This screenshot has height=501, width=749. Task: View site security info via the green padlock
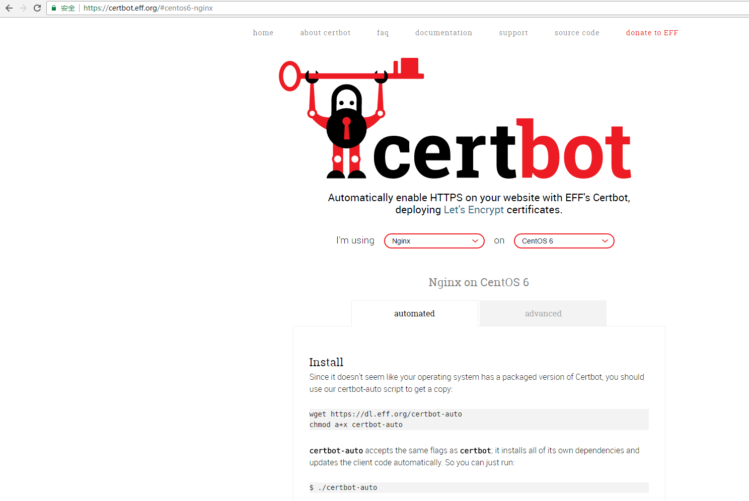point(54,8)
